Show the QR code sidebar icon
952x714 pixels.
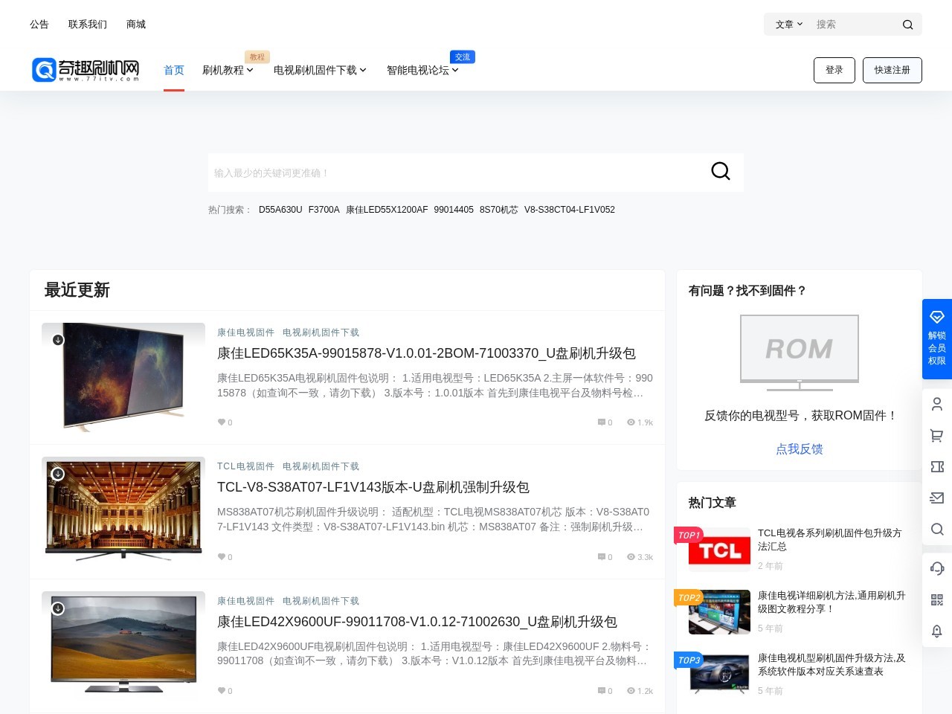[937, 599]
